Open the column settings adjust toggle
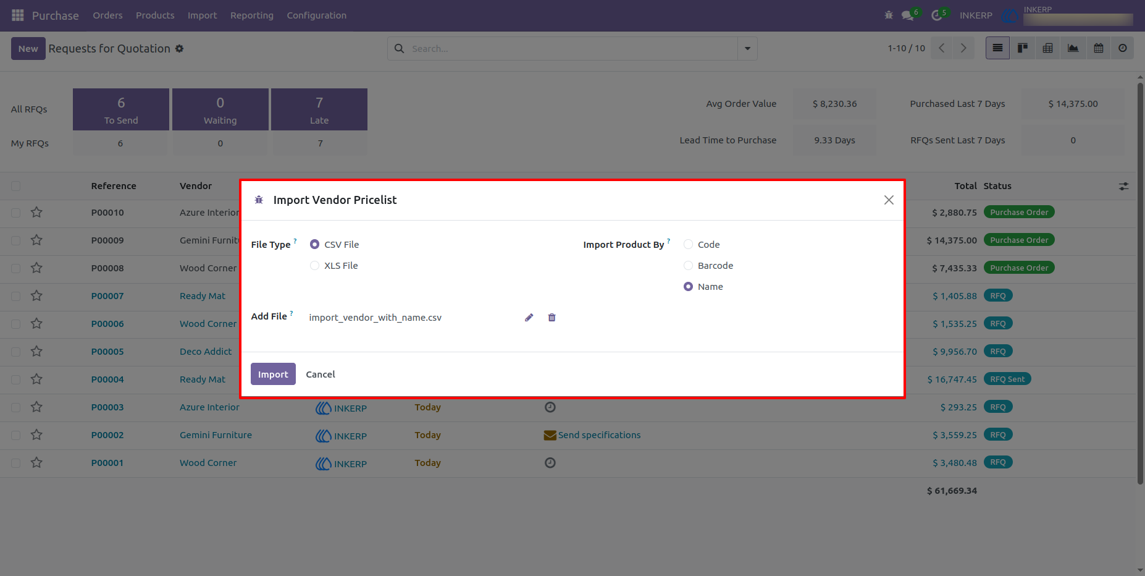Viewport: 1145px width, 576px height. (1123, 186)
